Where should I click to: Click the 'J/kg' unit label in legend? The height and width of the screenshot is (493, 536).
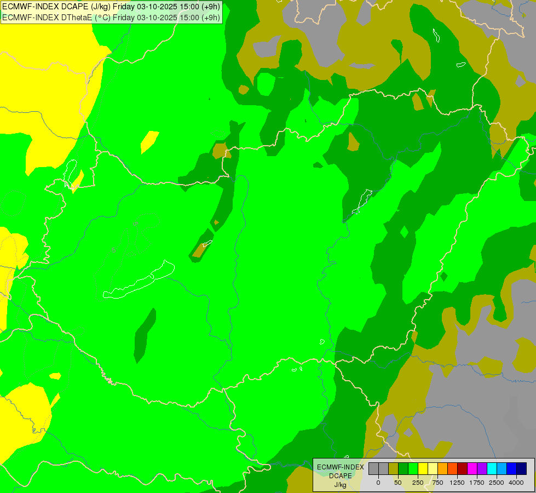pos(340,485)
